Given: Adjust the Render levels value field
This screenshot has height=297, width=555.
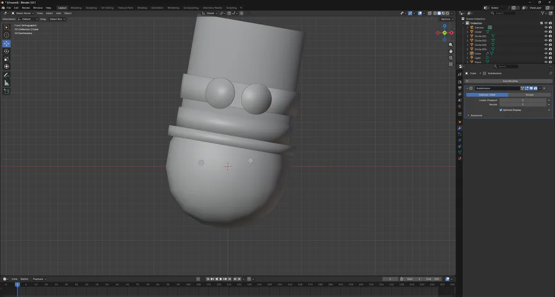Looking at the screenshot, I should pos(523,104).
